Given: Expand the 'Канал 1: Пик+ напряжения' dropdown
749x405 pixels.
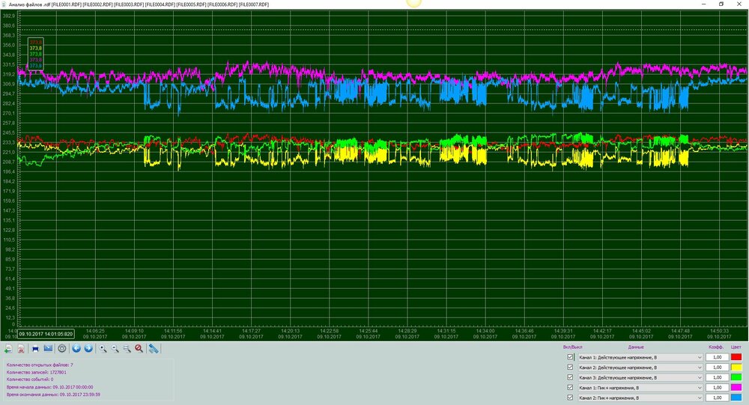Looking at the screenshot, I should (x=700, y=388).
